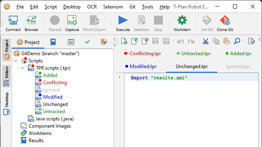The width and height of the screenshot is (262, 147).
Task: Collapse the TPR scripts (.tpr) node
Action: click(x=23, y=68)
